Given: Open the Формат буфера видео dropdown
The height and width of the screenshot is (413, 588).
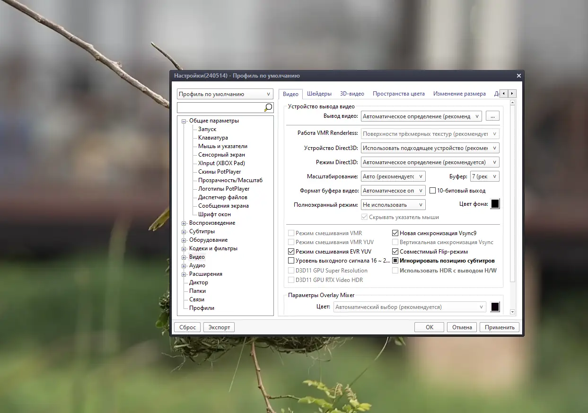Looking at the screenshot, I should (x=393, y=191).
